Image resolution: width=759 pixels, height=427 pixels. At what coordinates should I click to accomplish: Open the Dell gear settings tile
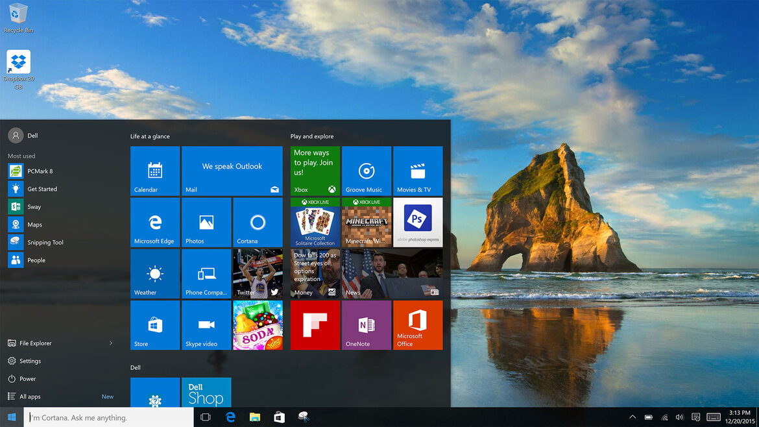click(155, 392)
